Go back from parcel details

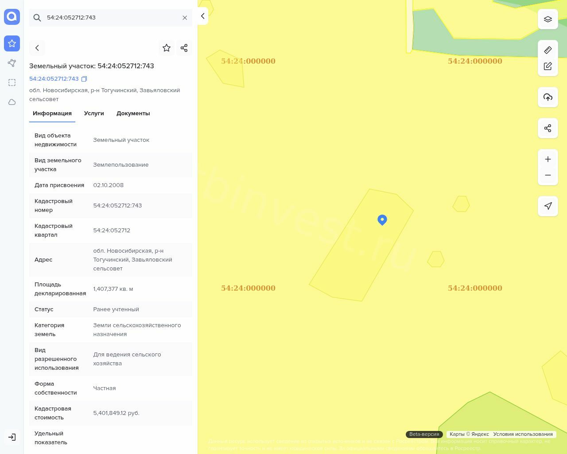37,48
